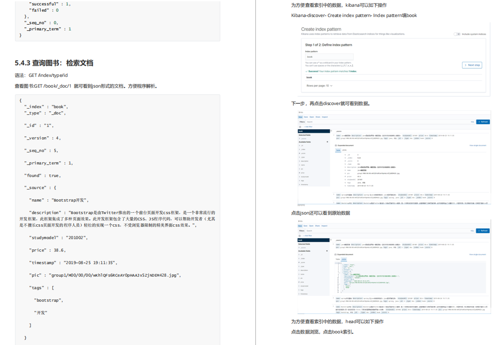Click View single document in JSON-view screenshot

pos(477,255)
